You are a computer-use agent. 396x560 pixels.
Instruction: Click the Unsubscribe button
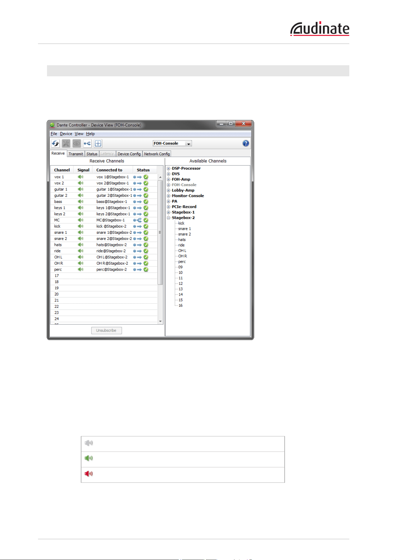coord(106,330)
